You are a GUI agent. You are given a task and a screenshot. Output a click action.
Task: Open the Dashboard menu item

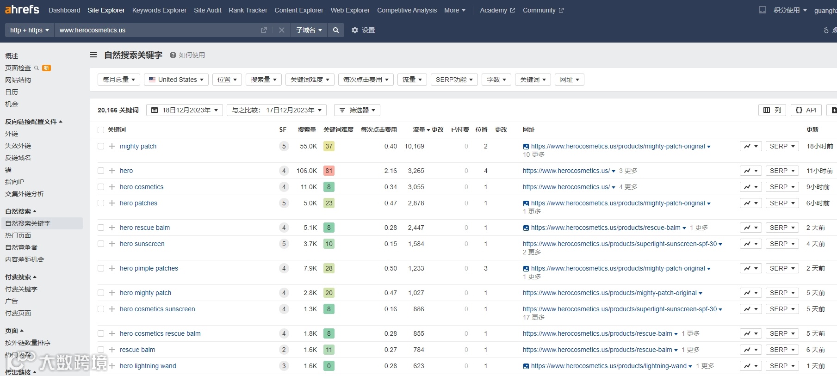pos(64,10)
